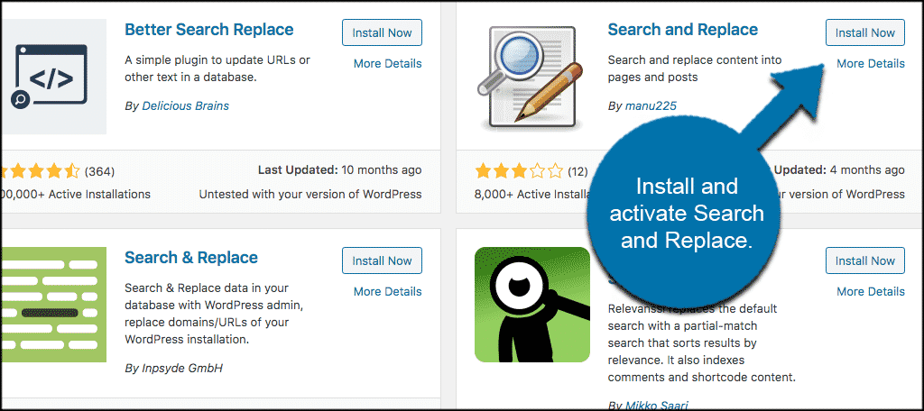Open the Search & Replace title link
924x411 pixels.
pyautogui.click(x=191, y=257)
